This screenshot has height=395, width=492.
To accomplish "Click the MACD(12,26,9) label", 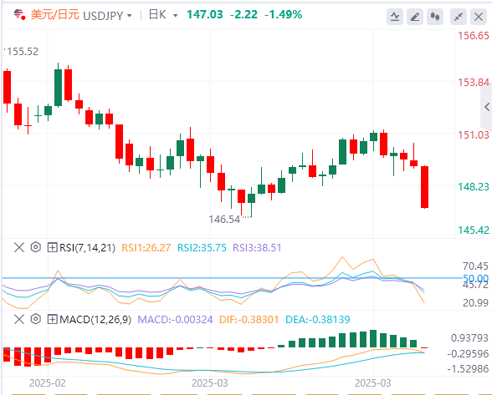I will click(x=95, y=320).
